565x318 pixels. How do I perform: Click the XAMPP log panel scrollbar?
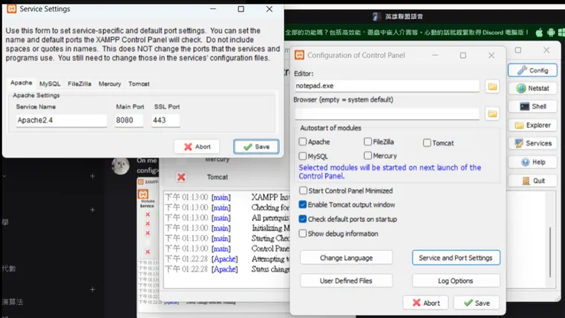point(550,252)
